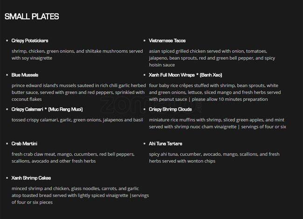Select the minced shrimp and chicken description
Image resolution: width=303 pixels, height=219 pixels.
coord(79,195)
